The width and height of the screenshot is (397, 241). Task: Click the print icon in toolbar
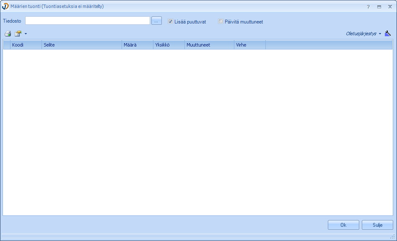tap(8, 34)
